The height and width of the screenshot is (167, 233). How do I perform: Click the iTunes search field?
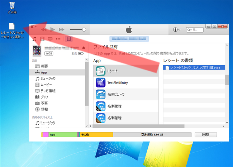pos(195,30)
